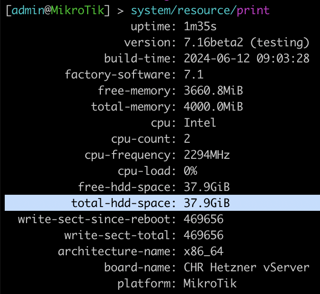Viewport: 320px width, 294px height.
Task: Click the uptime value 1m35s
Action: (x=200, y=26)
